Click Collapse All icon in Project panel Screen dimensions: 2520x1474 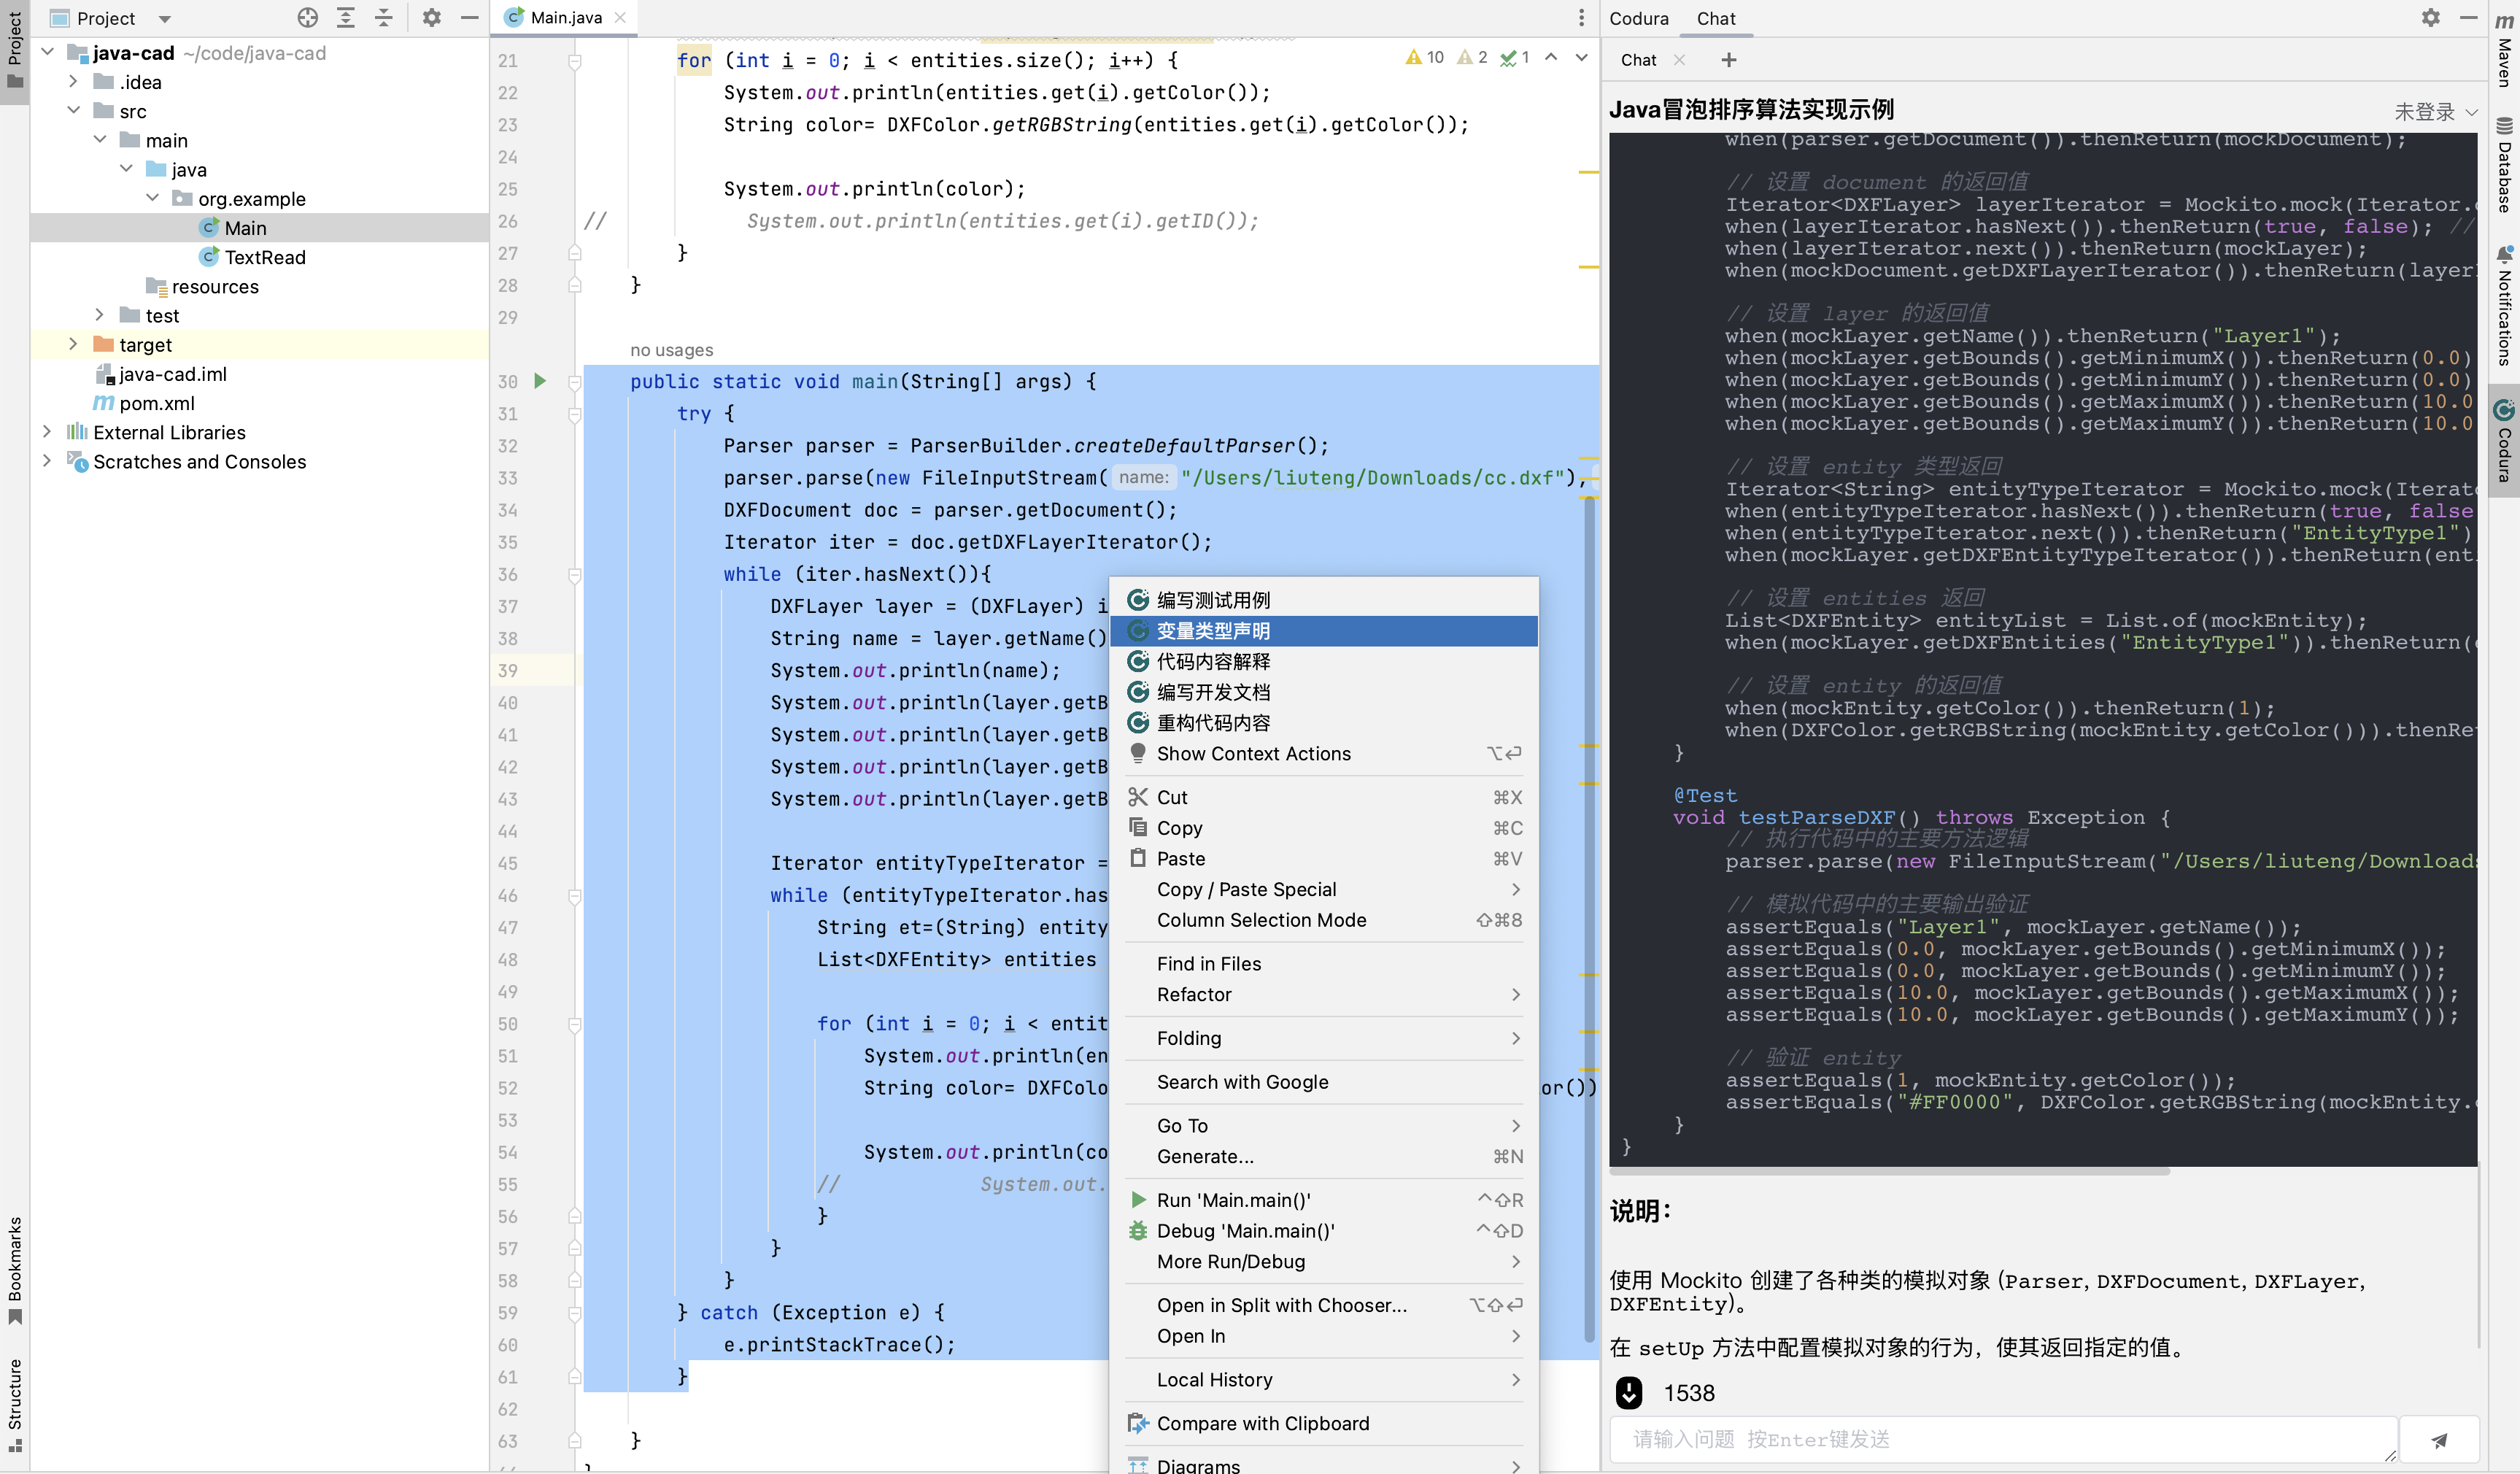coord(384,18)
